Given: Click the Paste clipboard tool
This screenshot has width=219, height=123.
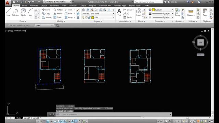Looking at the screenshot, I should pos(205,12).
